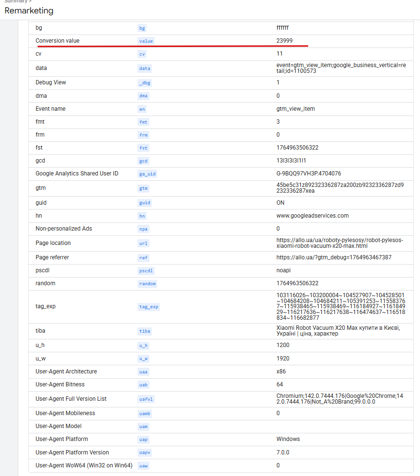420x476 pixels.
Task: Click the 'url' parameter code tag
Action: point(143,244)
